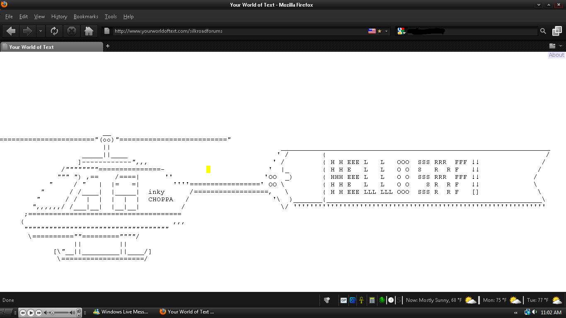Go to the Home page icon
This screenshot has height=318, width=566.
pos(89,31)
